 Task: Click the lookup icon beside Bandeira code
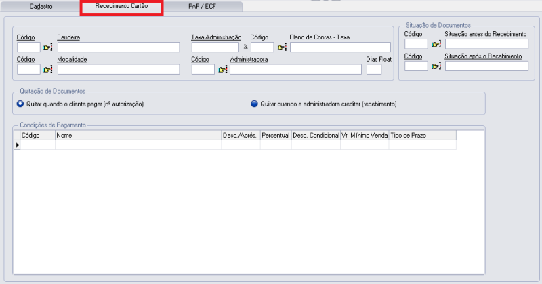click(x=47, y=47)
